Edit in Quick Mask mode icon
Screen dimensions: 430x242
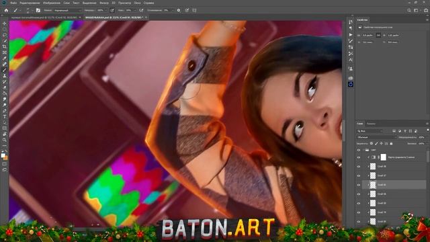[5, 164]
